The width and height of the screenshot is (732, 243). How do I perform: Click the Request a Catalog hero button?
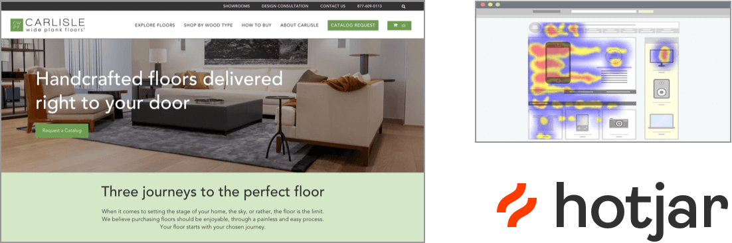point(62,131)
